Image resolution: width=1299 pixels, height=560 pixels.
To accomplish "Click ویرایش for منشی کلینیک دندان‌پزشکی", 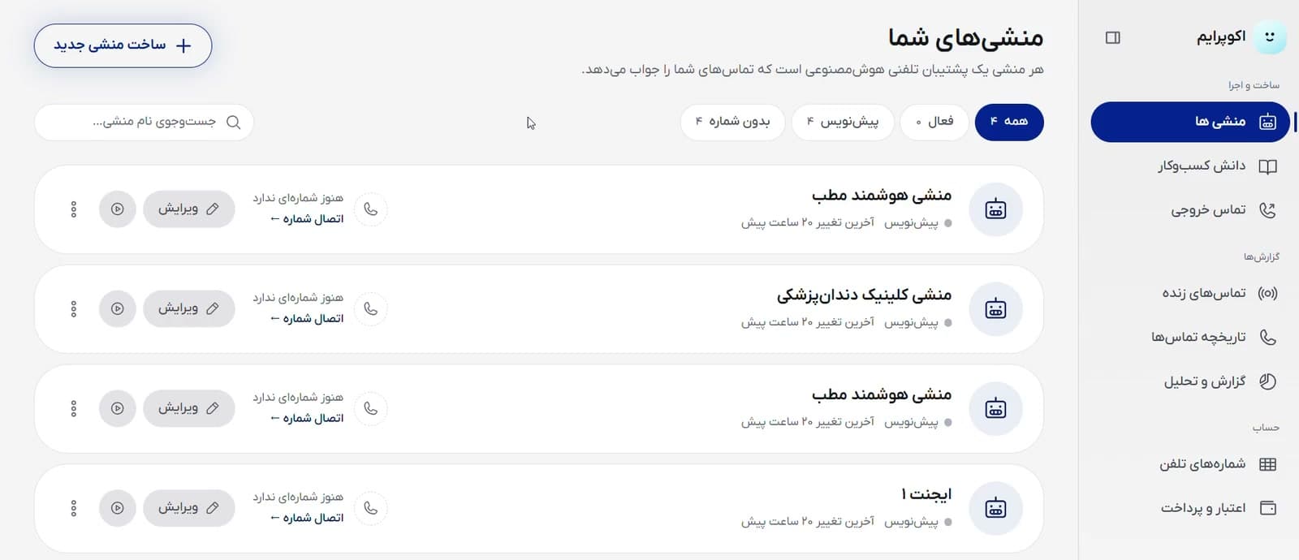I will [189, 308].
